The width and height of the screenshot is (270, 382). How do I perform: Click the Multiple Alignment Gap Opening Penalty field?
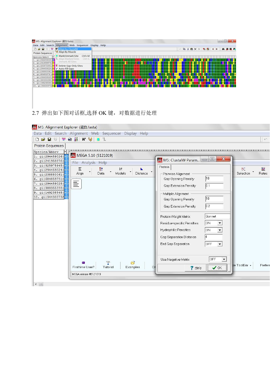214,199
